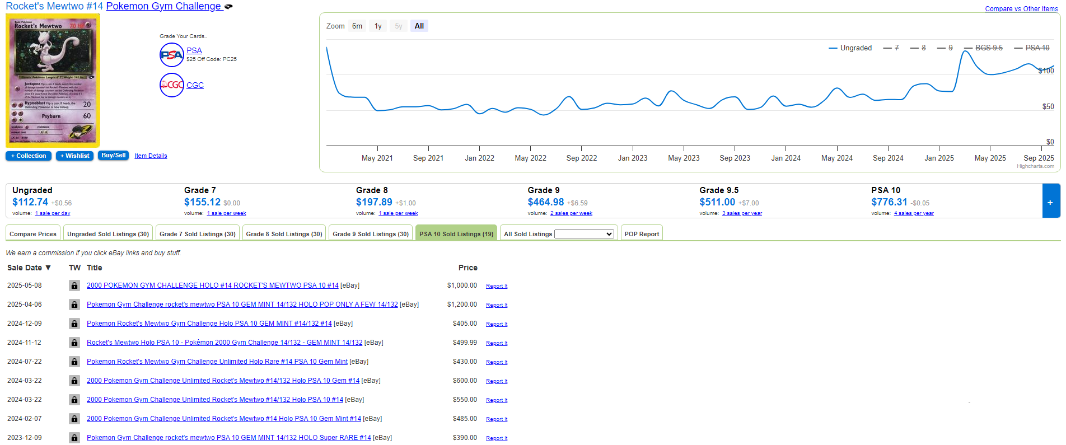Click lock icon for $550.00 sale row
The image size is (1066, 445).
(x=74, y=400)
